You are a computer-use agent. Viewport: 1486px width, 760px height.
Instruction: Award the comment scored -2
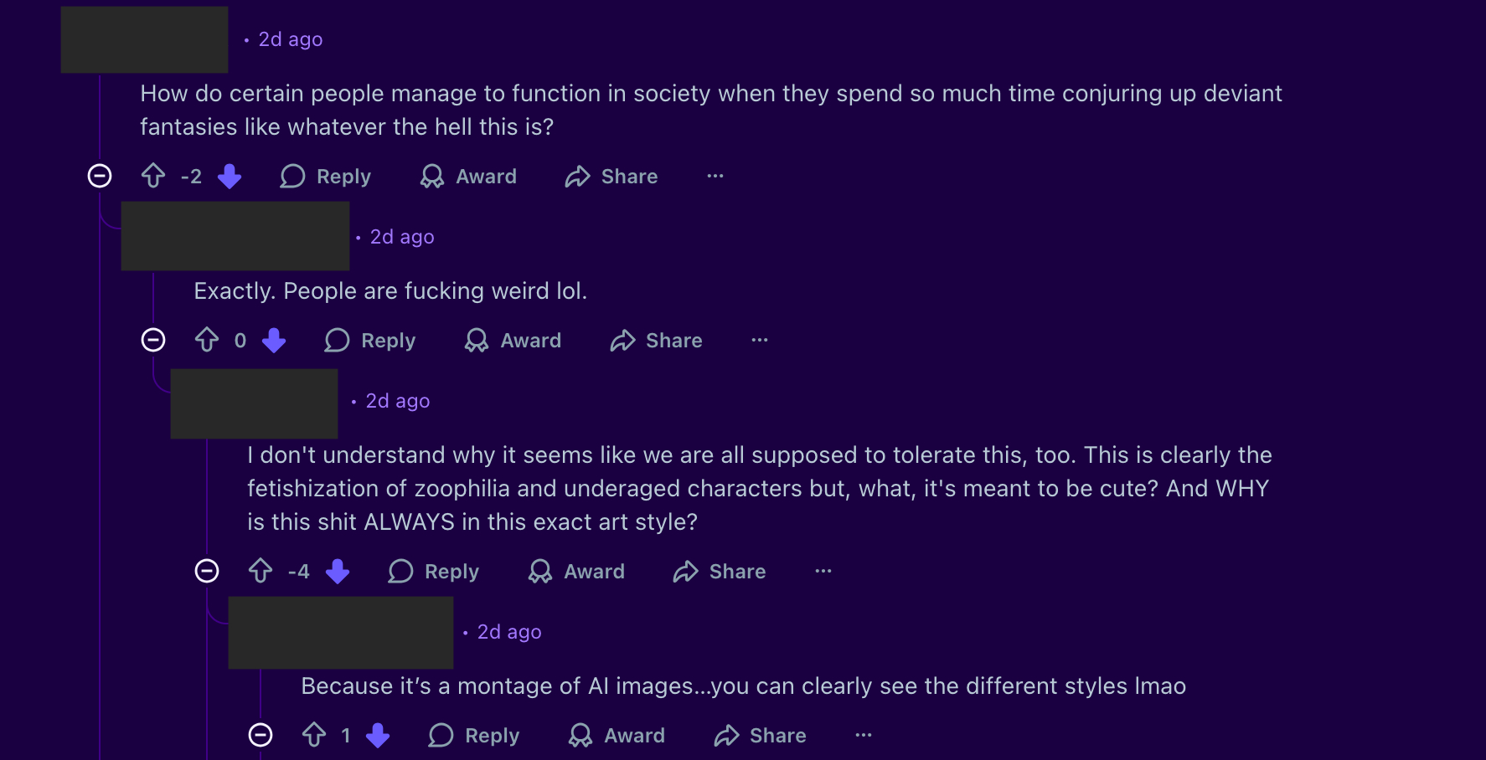click(x=468, y=176)
